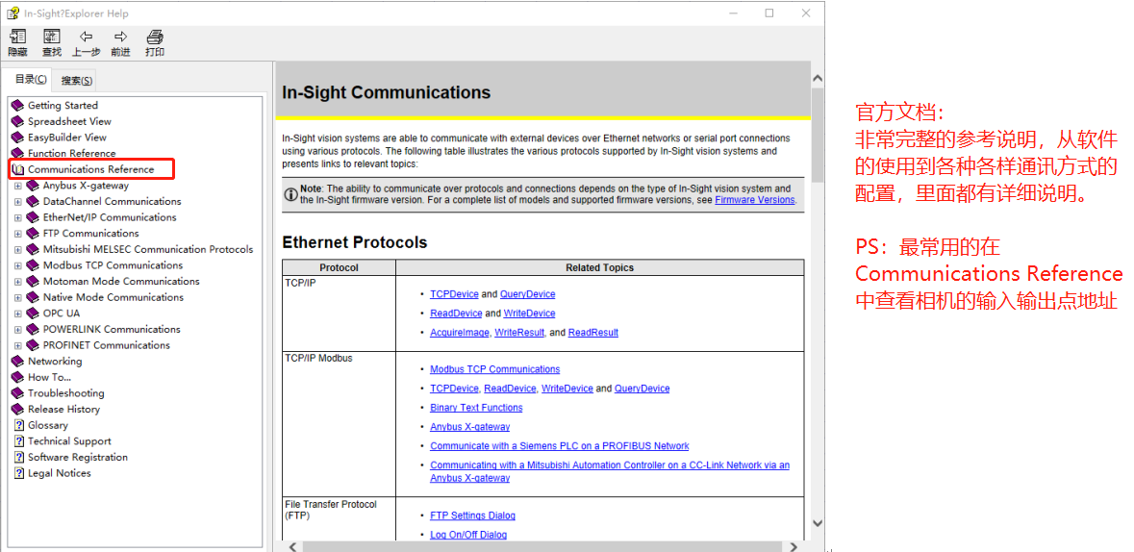
Task: Click the horizontal scrollbar right arrow
Action: (794, 547)
